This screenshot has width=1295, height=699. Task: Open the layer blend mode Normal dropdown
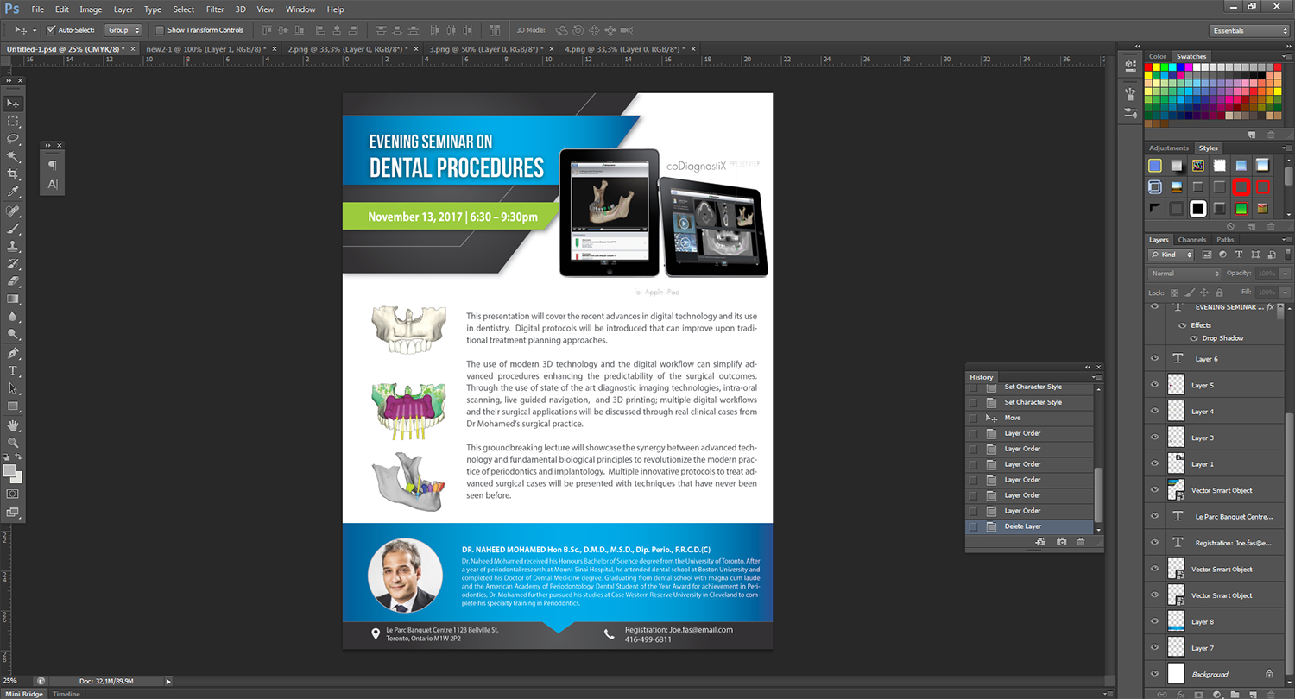pos(1184,273)
